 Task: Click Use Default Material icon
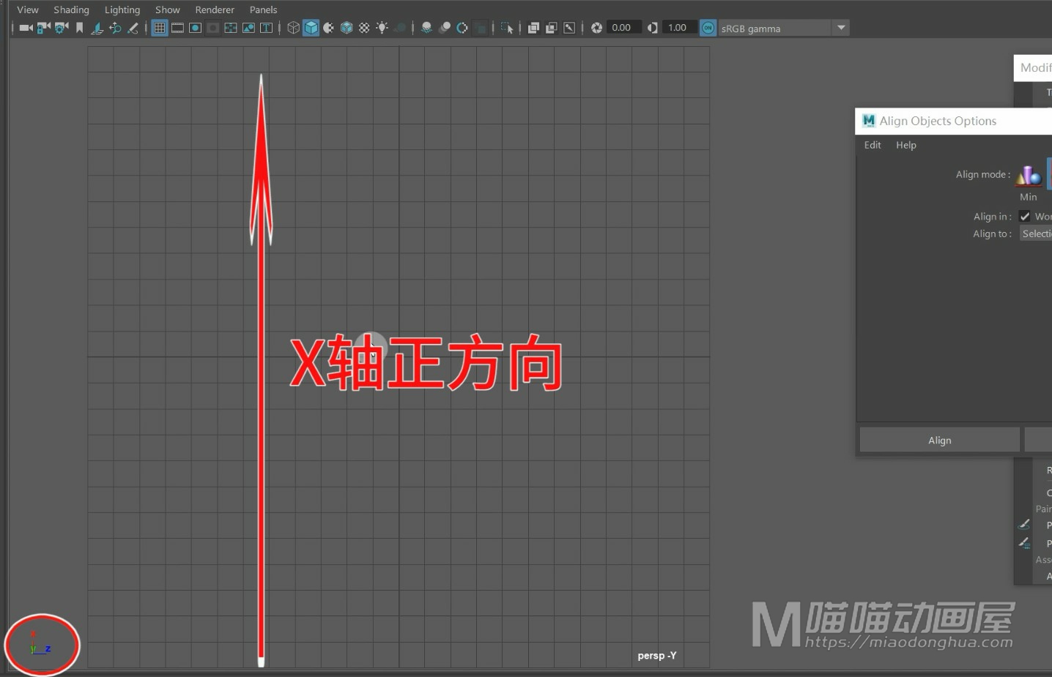[x=329, y=28]
